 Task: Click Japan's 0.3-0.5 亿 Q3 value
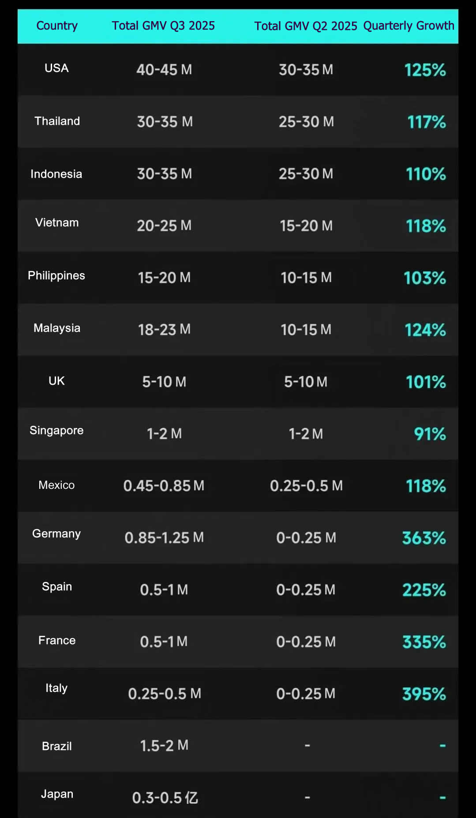[x=165, y=798]
